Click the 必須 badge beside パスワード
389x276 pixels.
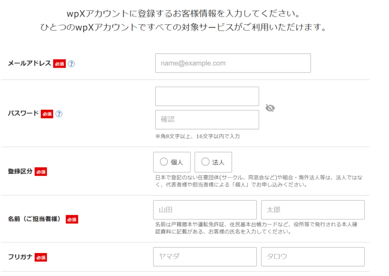47,114
